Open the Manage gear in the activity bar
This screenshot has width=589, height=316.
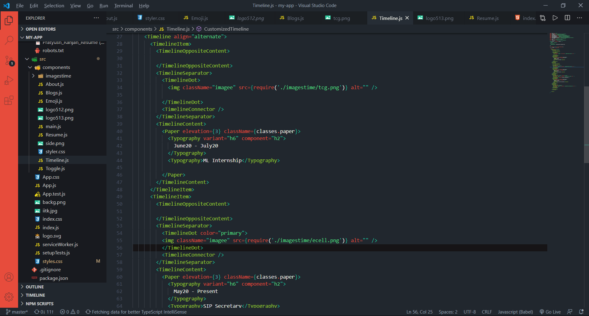tap(9, 297)
